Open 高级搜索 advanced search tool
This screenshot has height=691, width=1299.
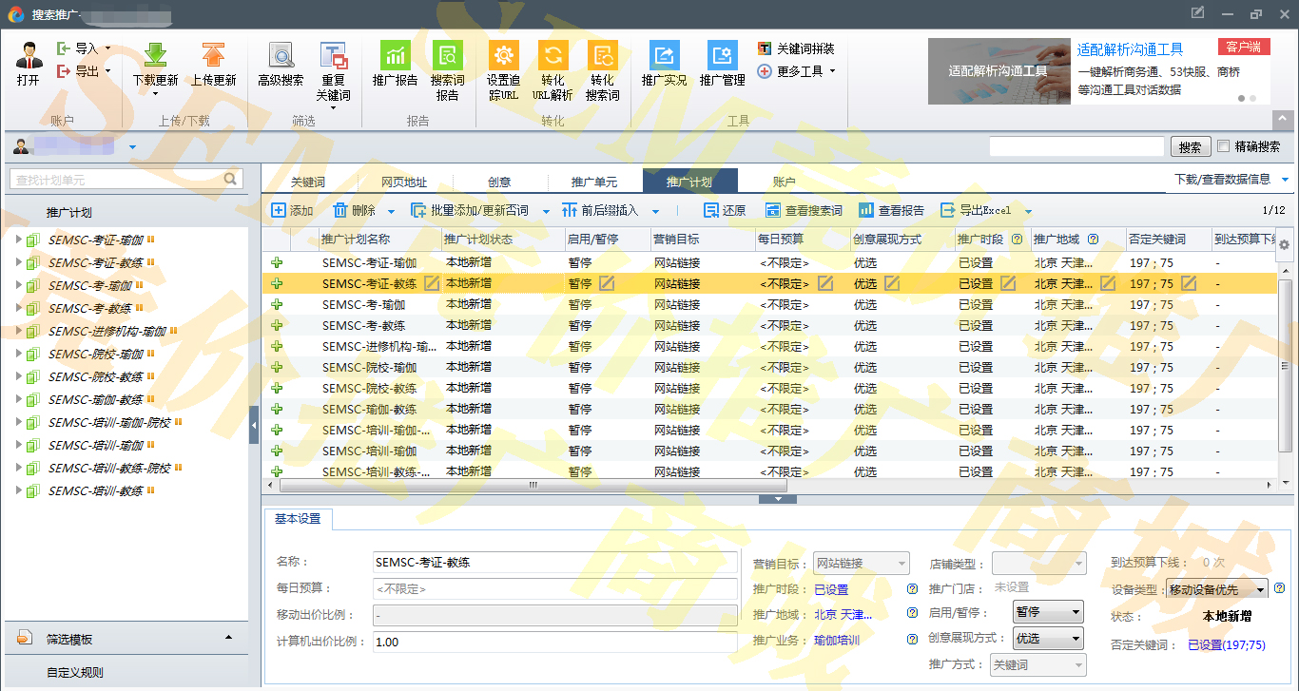(x=281, y=56)
